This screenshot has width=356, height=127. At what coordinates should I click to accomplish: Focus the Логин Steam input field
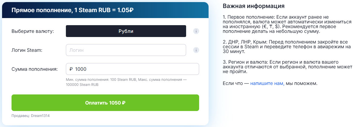[126, 50]
